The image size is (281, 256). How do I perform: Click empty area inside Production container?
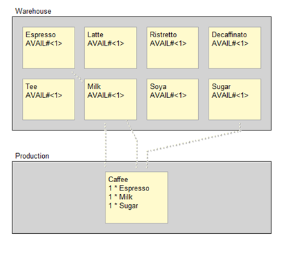(219, 198)
